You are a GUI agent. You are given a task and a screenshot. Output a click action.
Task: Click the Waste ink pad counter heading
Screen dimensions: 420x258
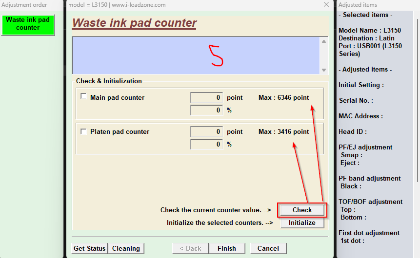134,23
